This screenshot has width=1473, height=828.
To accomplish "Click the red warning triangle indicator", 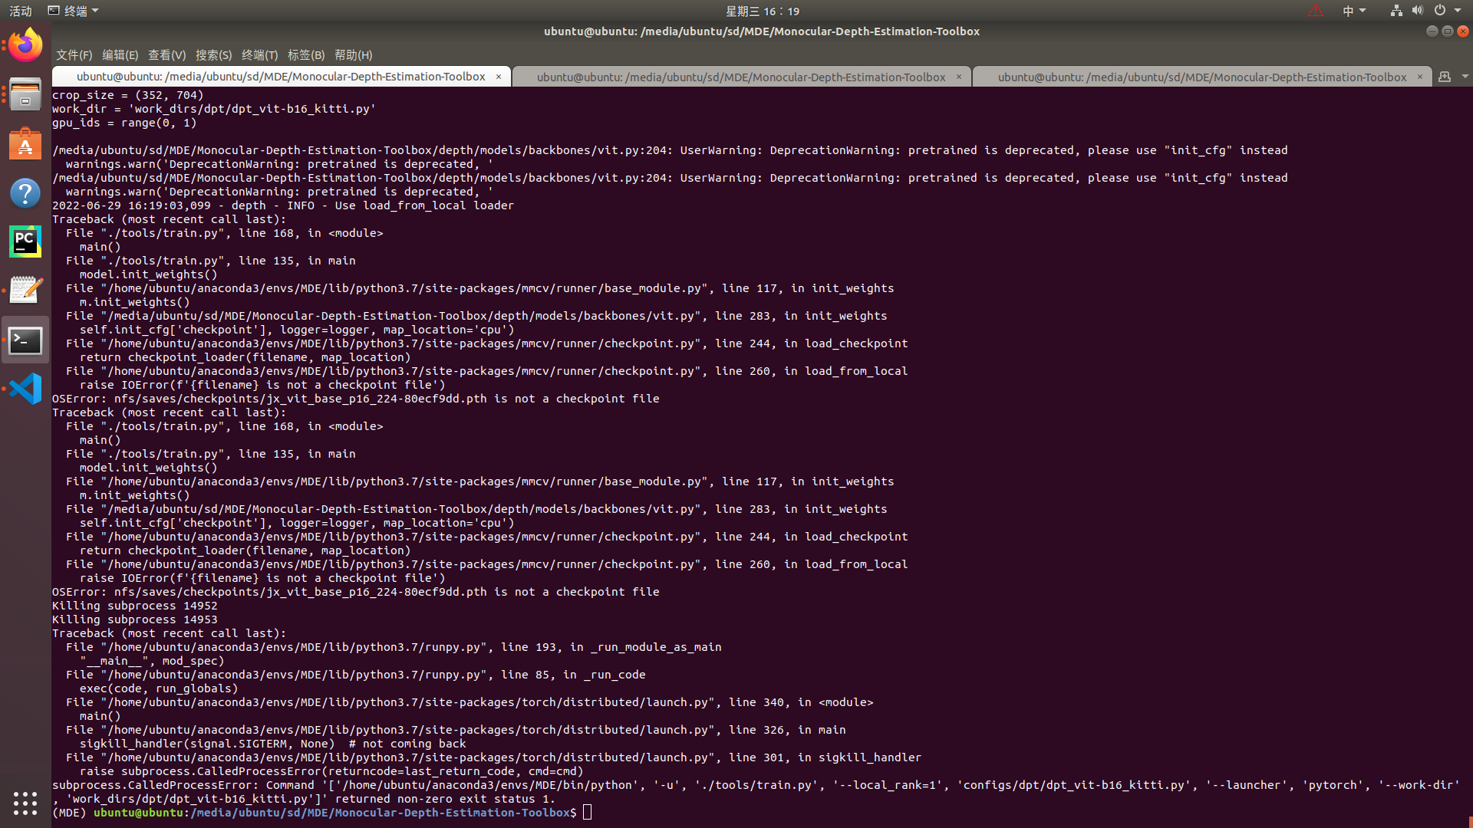I will click(x=1316, y=10).
